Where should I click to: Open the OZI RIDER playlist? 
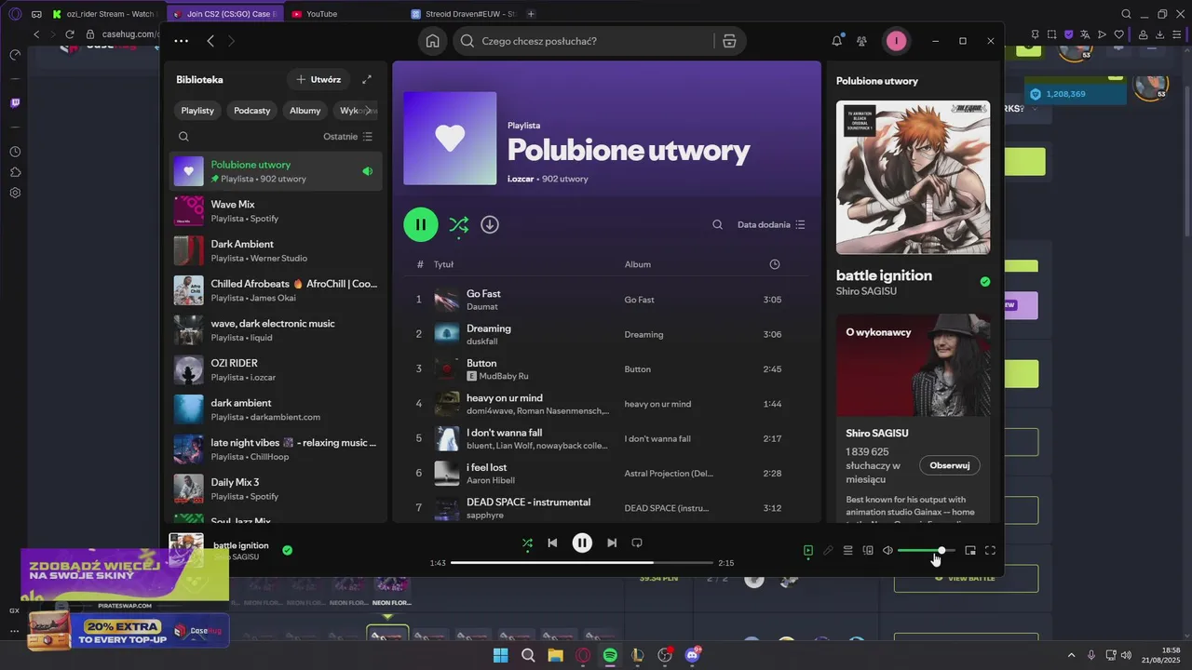pyautogui.click(x=276, y=370)
